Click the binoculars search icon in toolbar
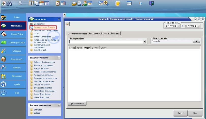This screenshot has width=206, height=119. [10, 3]
